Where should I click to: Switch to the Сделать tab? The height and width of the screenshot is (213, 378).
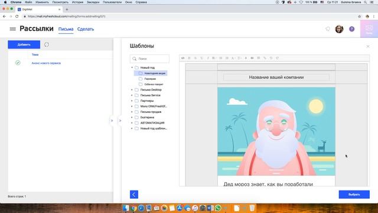tap(86, 29)
